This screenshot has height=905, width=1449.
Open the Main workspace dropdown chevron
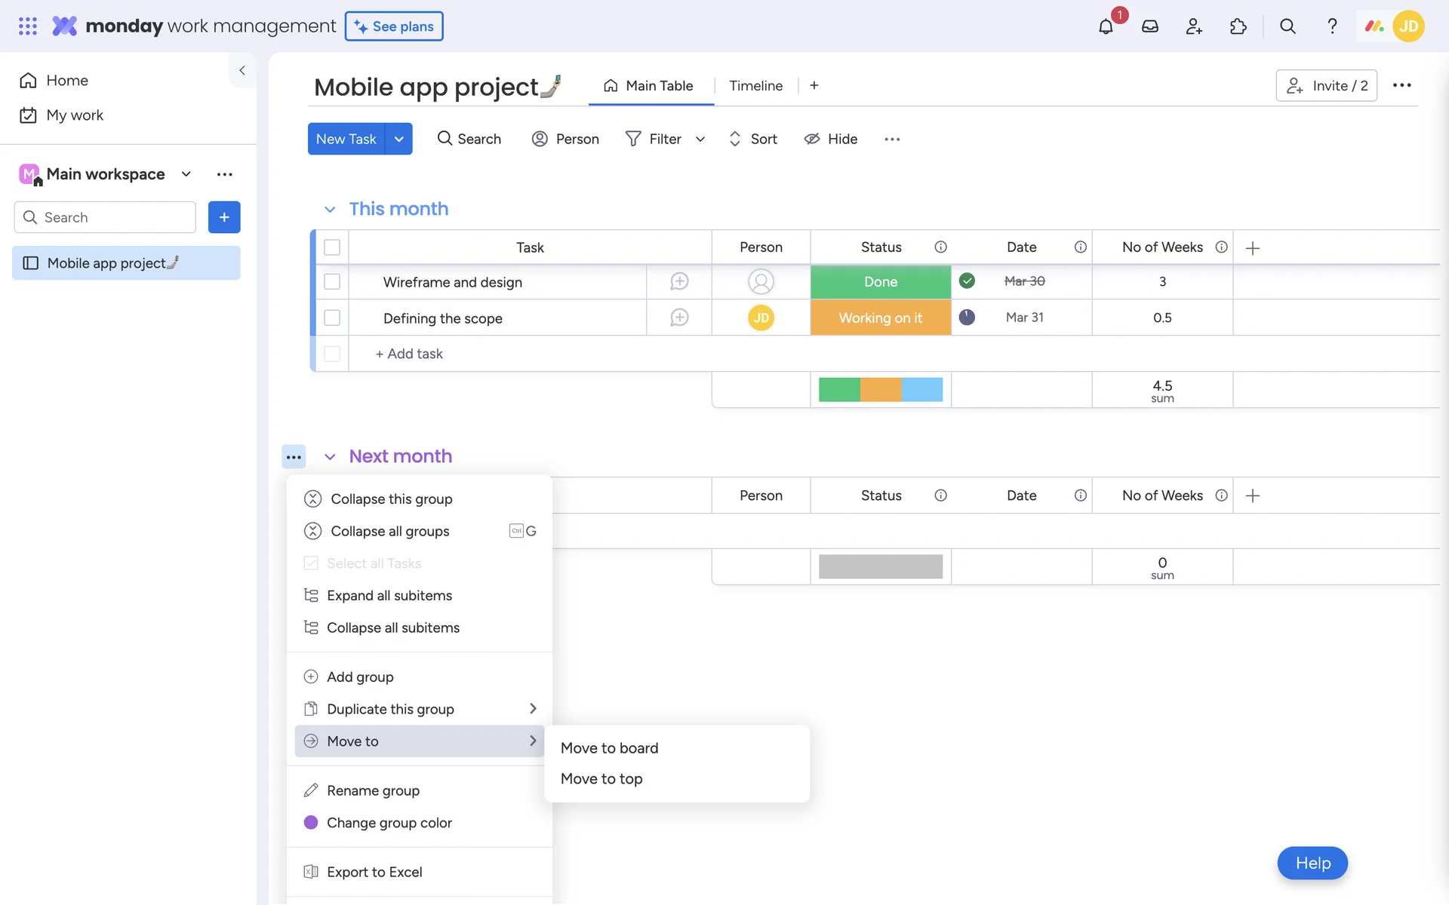coord(186,174)
